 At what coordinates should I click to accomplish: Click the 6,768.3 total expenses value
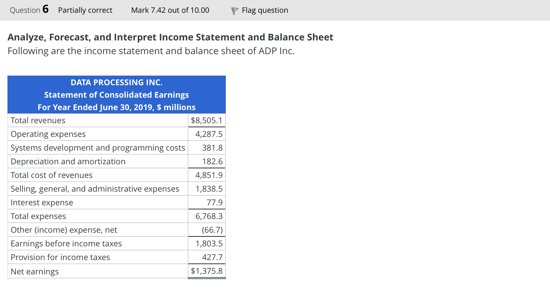coord(209,216)
